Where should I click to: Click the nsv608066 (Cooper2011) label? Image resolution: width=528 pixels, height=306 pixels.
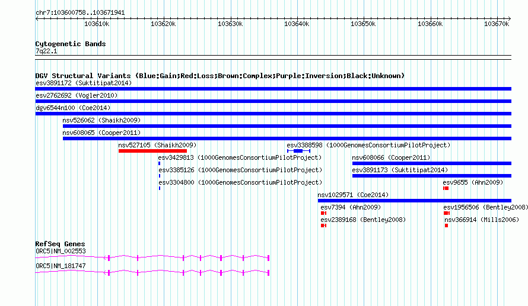pyautogui.click(x=391, y=157)
